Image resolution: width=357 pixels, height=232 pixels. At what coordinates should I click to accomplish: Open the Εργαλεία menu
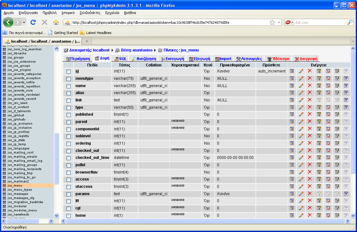point(112,13)
